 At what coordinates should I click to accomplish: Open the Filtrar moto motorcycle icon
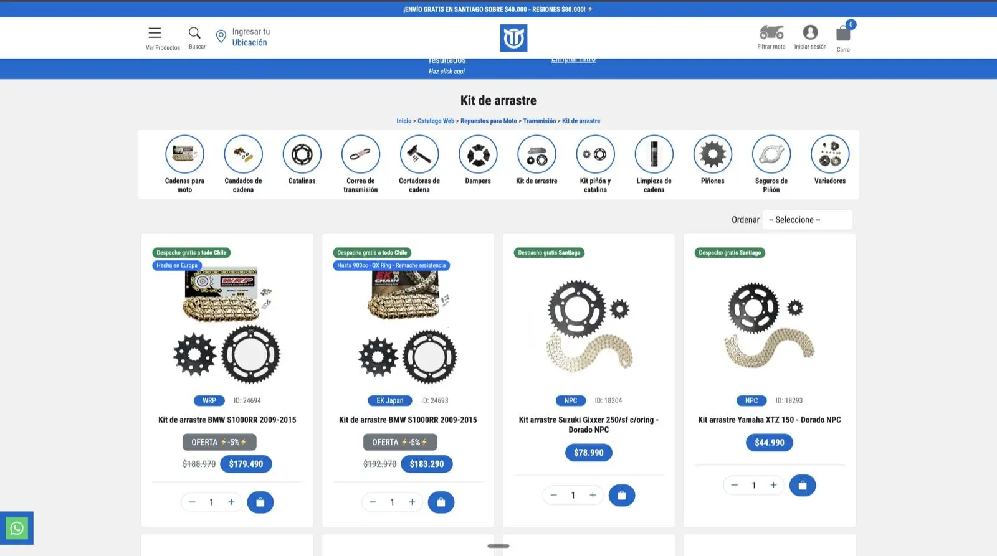771,32
